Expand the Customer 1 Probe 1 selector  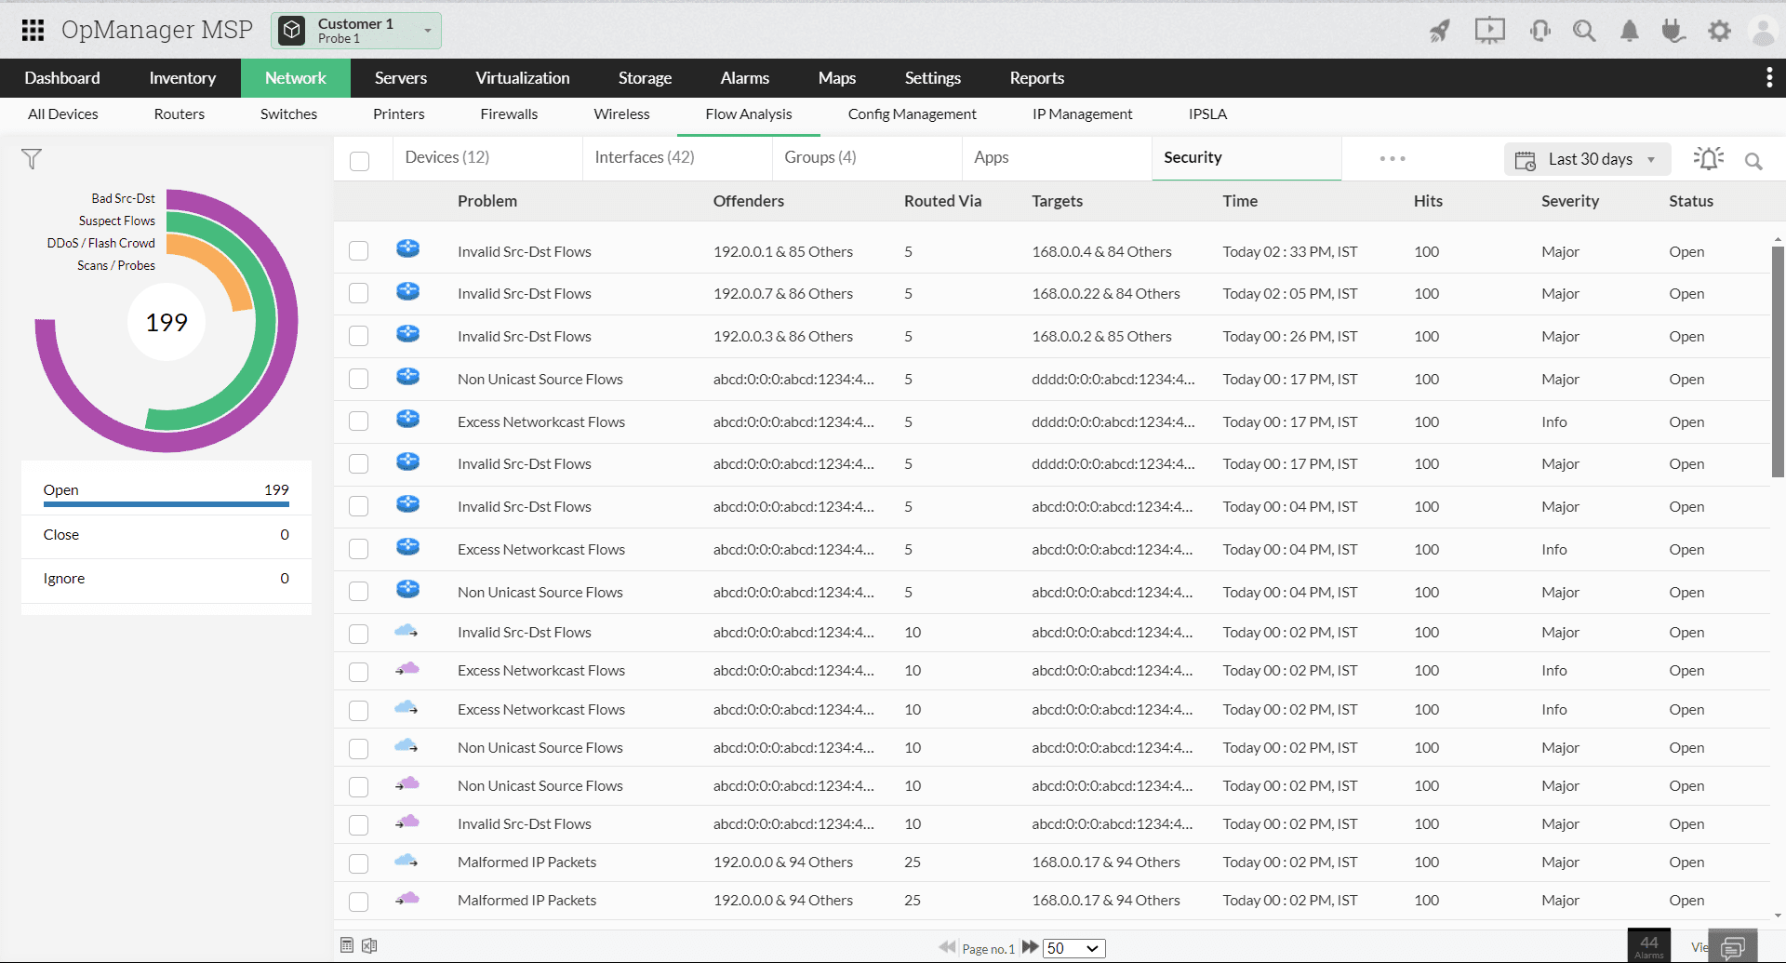point(356,31)
